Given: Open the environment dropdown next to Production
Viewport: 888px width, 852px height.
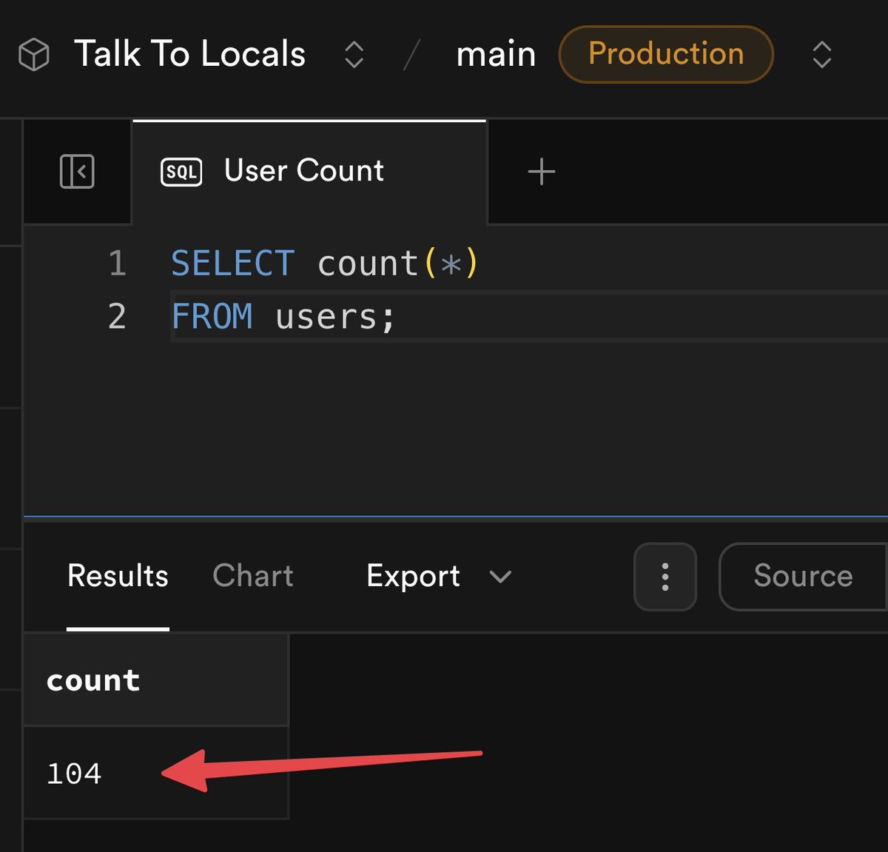Looking at the screenshot, I should click(x=821, y=55).
